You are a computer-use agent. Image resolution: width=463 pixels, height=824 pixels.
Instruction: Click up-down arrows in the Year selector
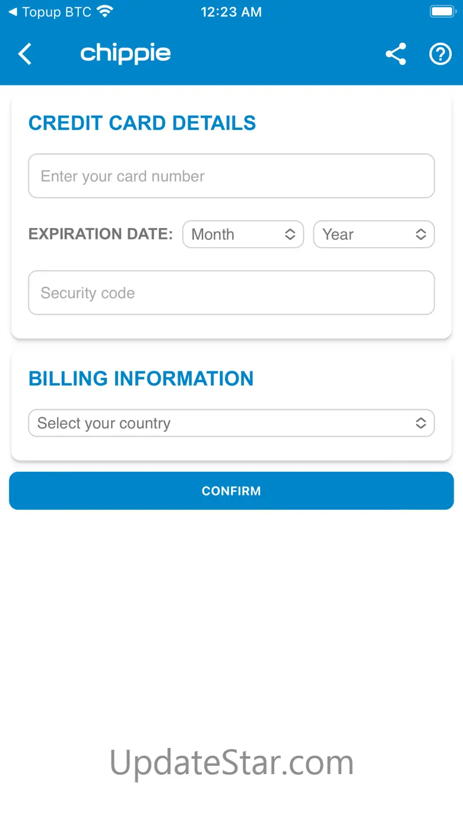(x=420, y=235)
